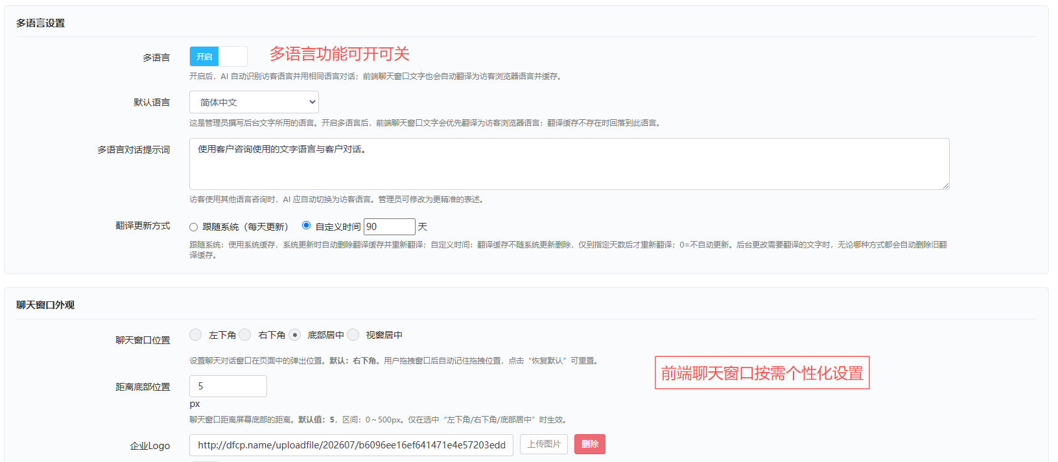Click the help text starting 聊天窗口距离屏幕底部
This screenshot has width=1058, height=462.
(x=379, y=420)
